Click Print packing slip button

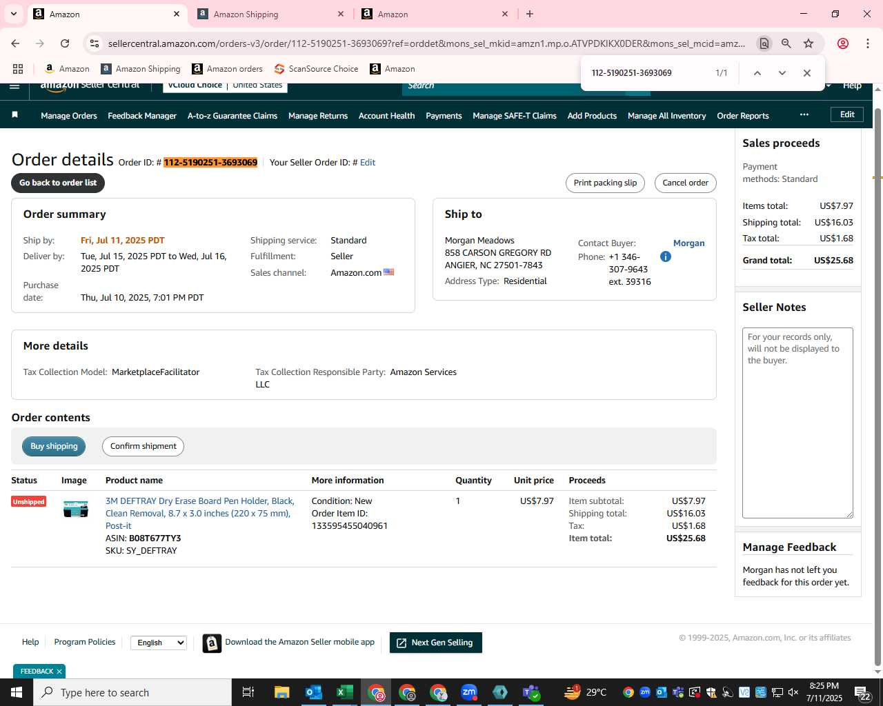coord(605,183)
